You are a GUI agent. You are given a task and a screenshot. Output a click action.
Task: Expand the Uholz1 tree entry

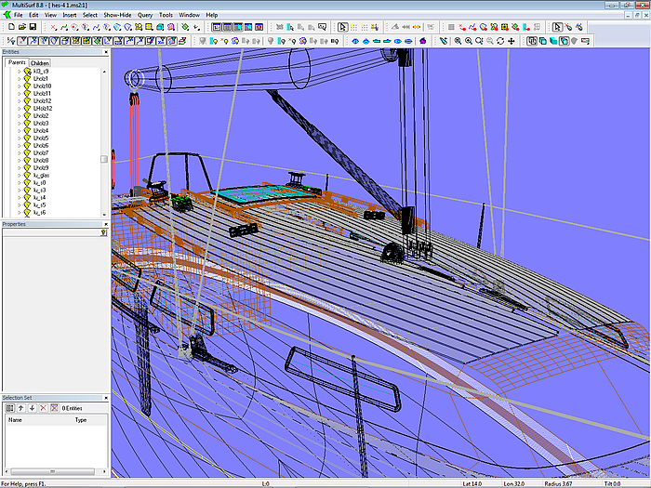[20, 78]
